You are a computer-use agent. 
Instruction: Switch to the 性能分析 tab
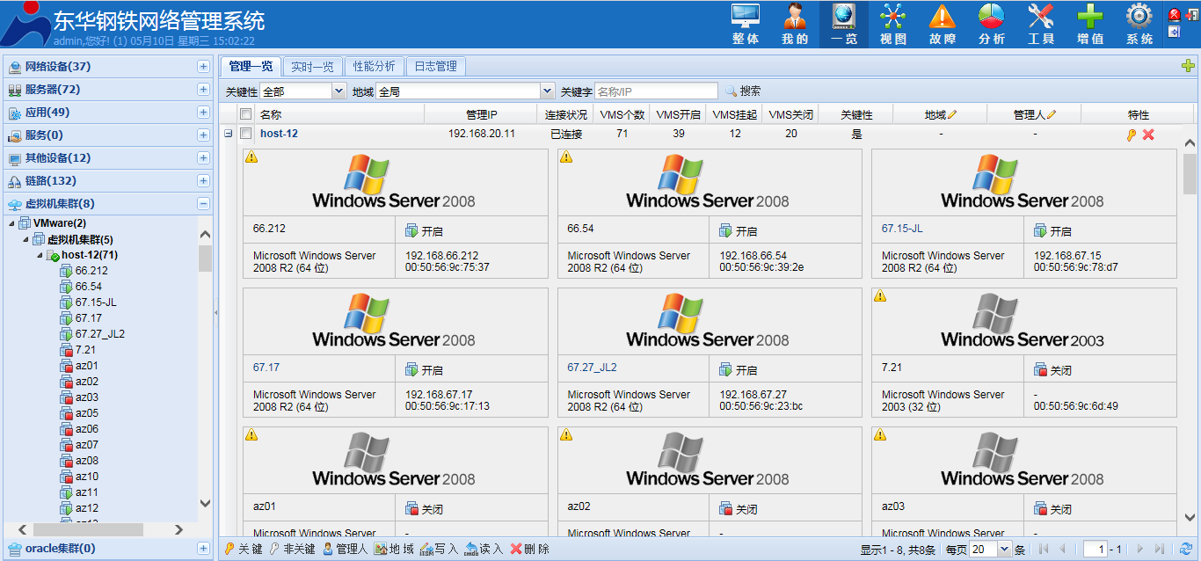click(374, 66)
